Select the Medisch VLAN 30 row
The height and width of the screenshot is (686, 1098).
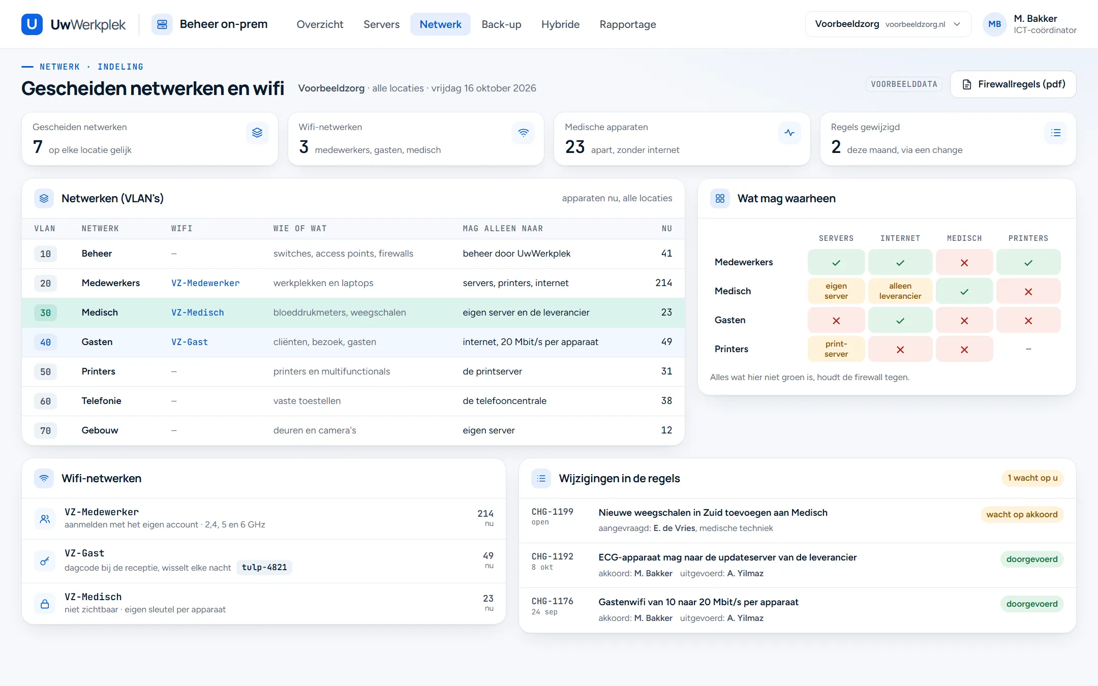point(353,313)
